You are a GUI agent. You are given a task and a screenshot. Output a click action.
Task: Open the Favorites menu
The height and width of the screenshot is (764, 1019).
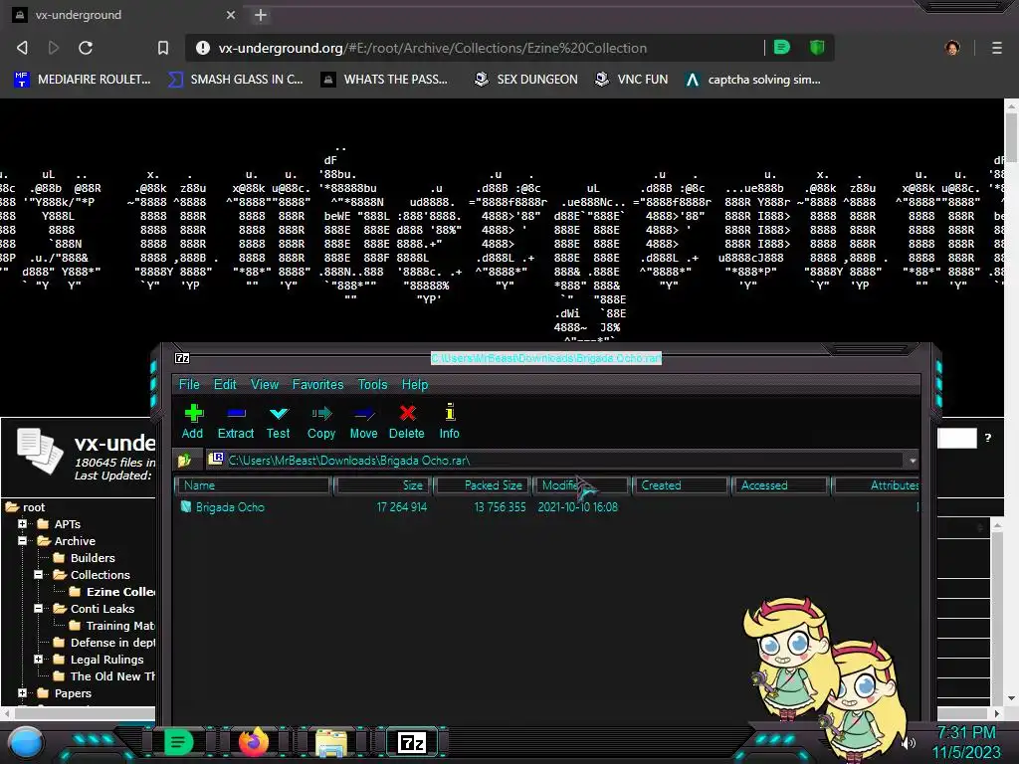[x=317, y=385]
